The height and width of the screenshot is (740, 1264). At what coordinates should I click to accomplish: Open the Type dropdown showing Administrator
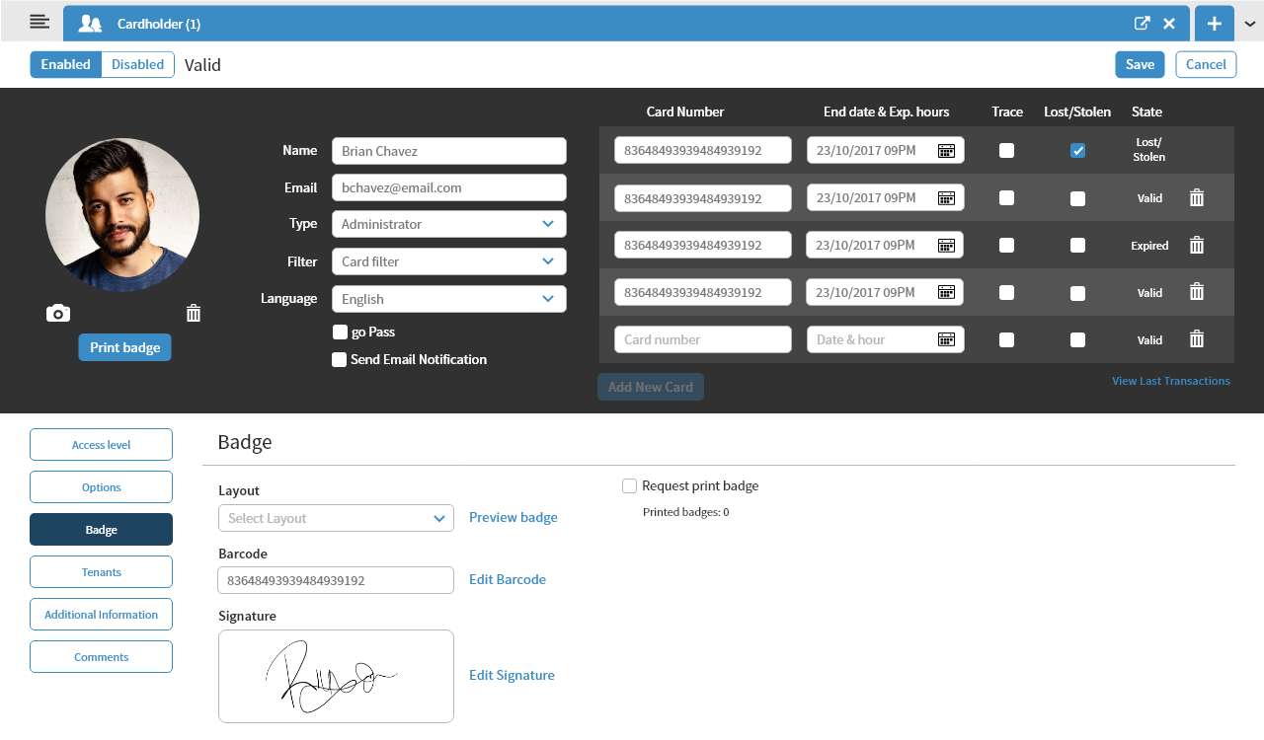point(448,224)
